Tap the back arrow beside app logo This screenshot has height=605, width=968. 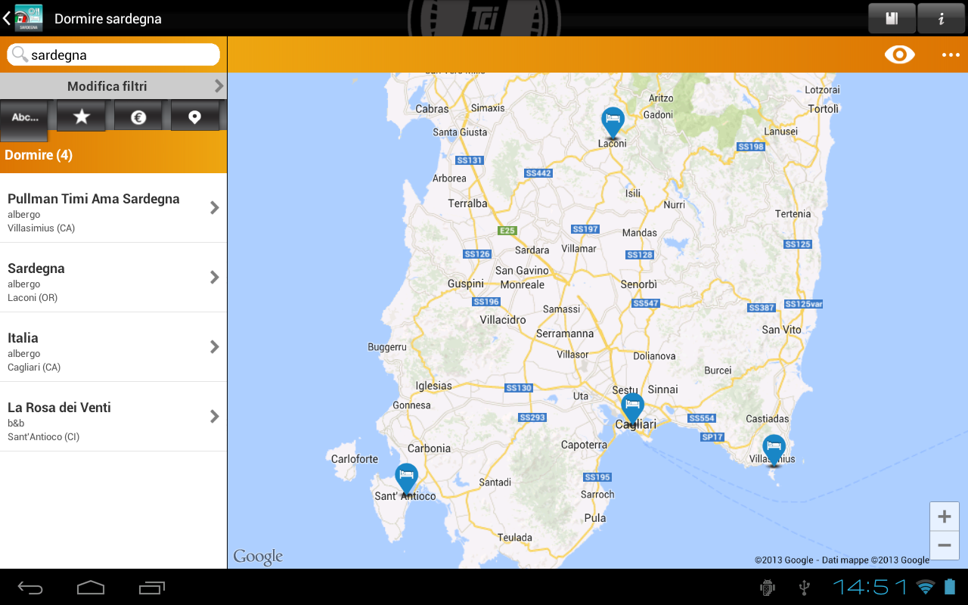[6, 18]
